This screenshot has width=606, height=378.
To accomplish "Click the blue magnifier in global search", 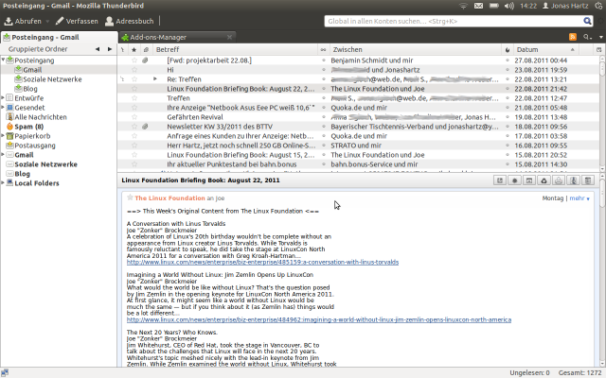I will [587, 21].
